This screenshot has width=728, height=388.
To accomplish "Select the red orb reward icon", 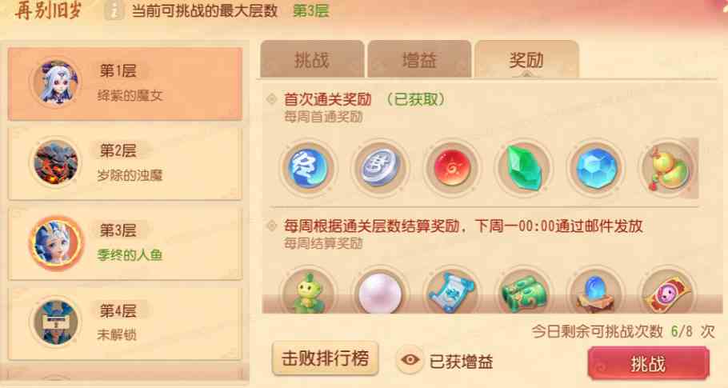I will 452,167.
